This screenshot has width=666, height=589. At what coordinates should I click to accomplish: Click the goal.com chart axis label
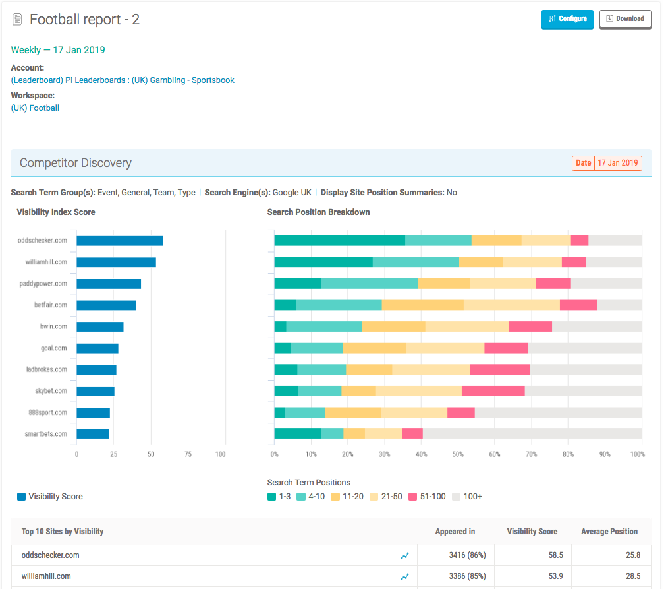click(54, 348)
